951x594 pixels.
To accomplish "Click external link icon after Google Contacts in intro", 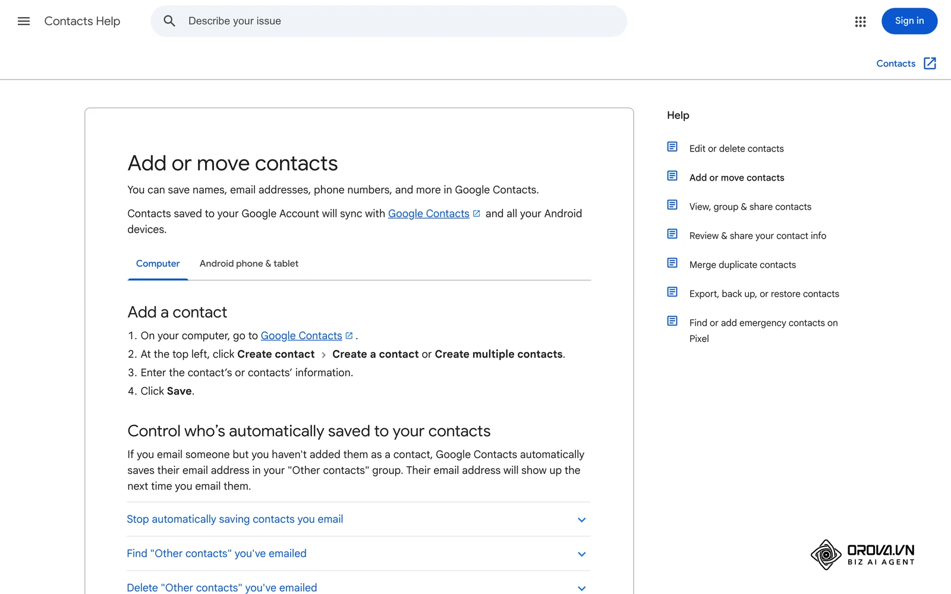I will pos(476,213).
